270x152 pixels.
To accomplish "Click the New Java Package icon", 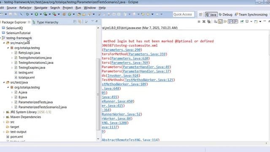I will pos(64,14).
